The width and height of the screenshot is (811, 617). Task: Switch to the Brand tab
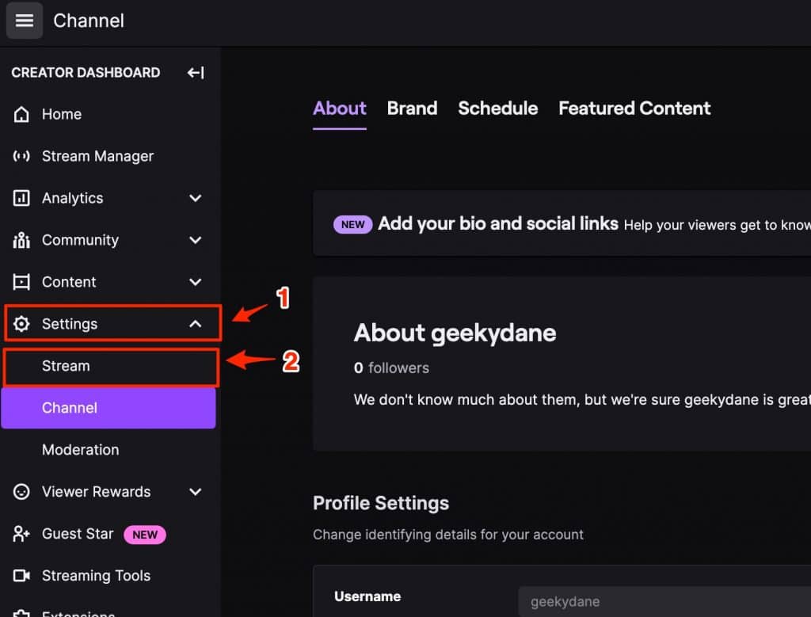click(412, 109)
